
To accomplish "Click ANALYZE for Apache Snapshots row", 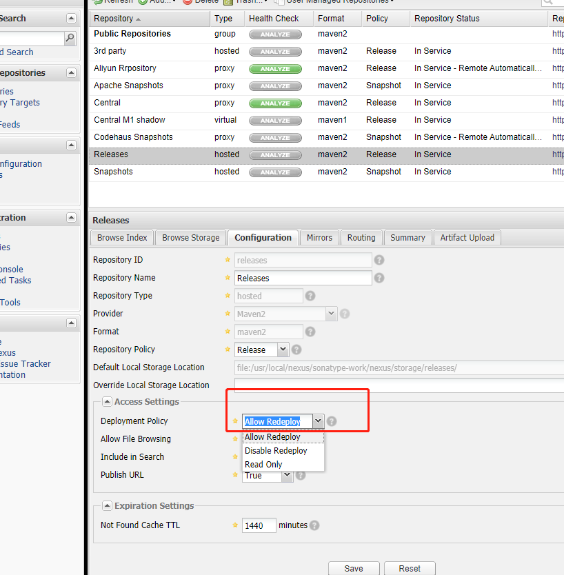I will click(275, 86).
